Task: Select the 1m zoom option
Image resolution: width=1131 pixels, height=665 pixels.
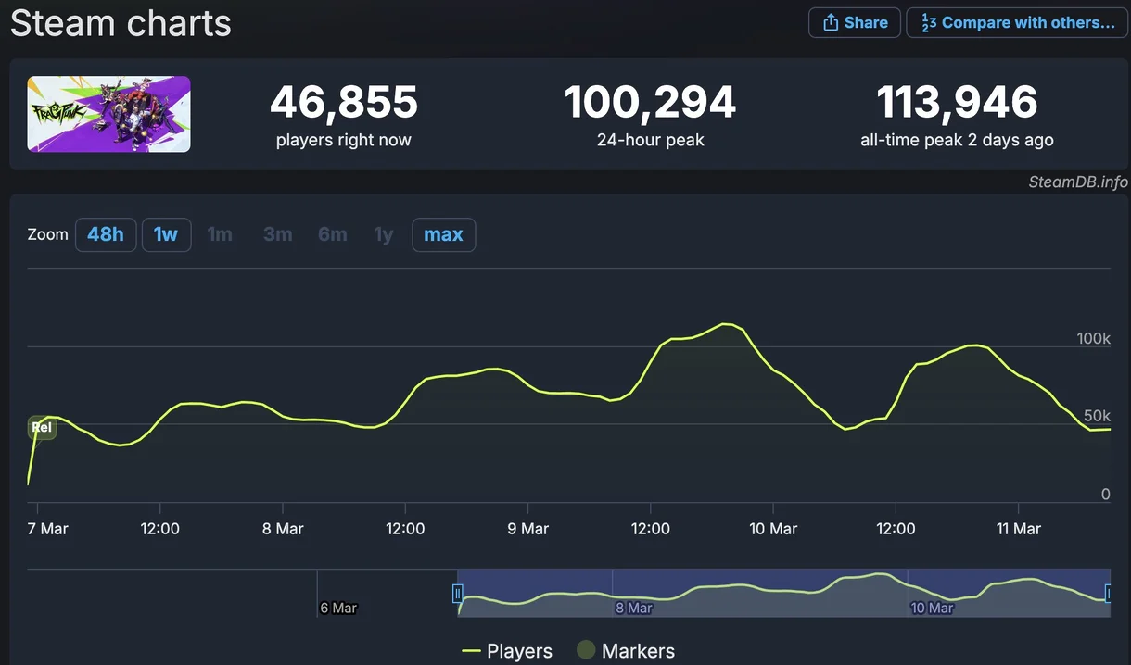Action: tap(220, 234)
